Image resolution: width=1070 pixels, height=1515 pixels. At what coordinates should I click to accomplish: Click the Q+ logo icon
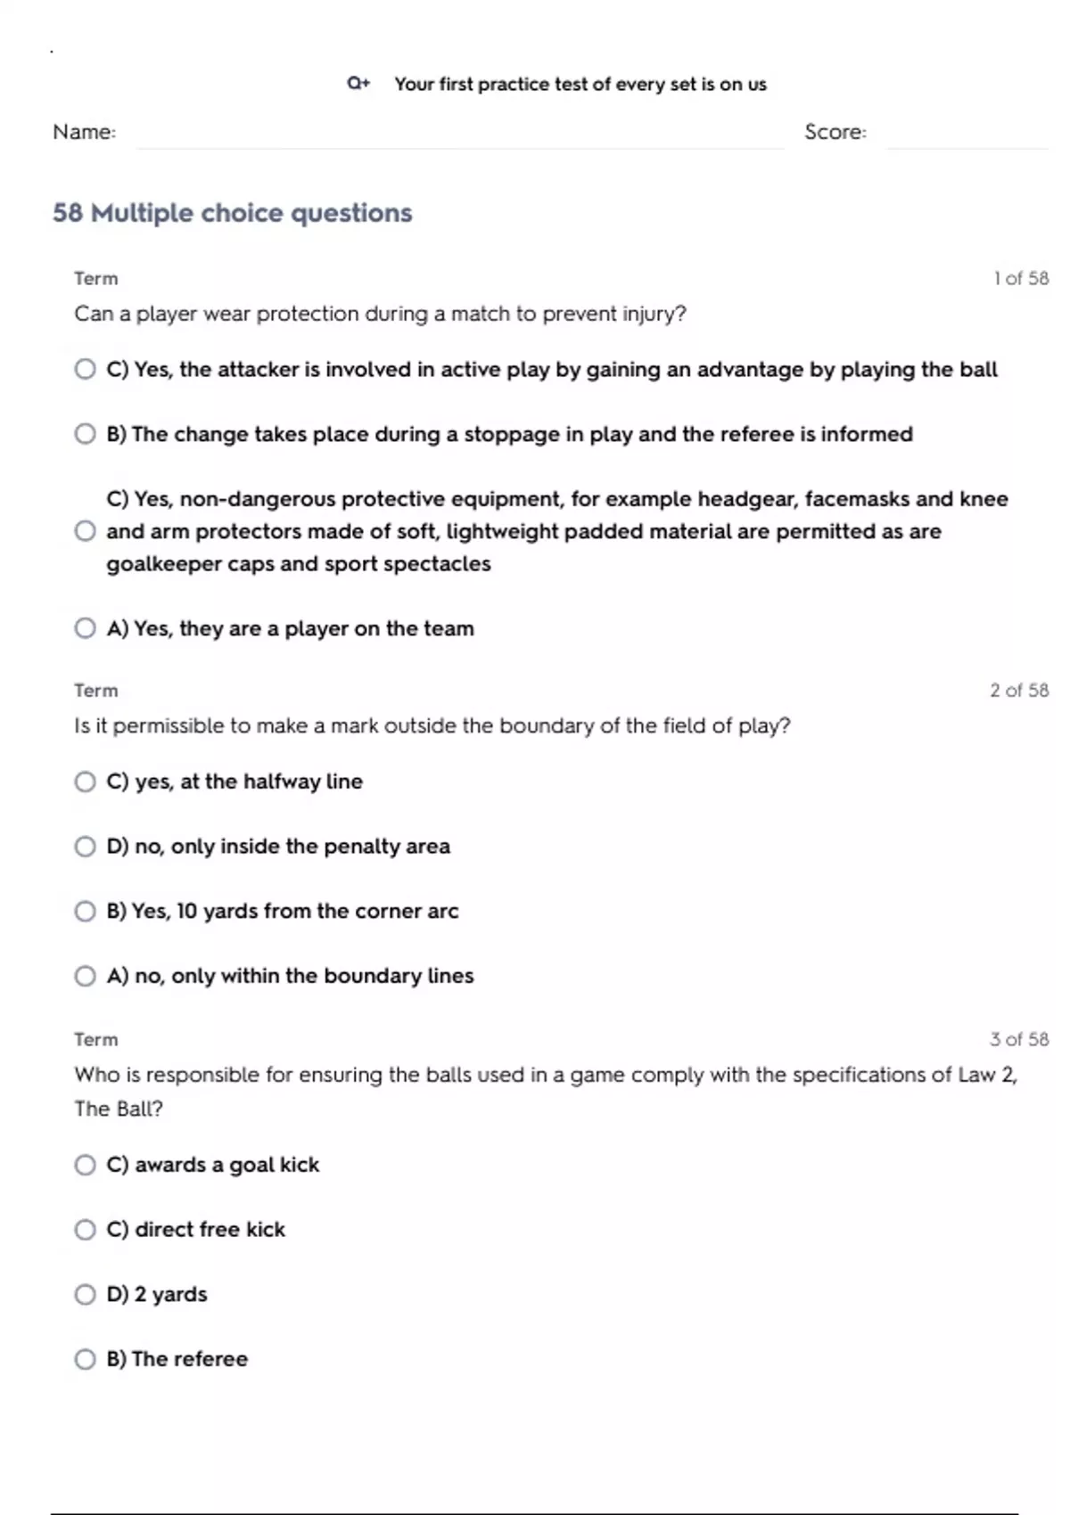[358, 84]
